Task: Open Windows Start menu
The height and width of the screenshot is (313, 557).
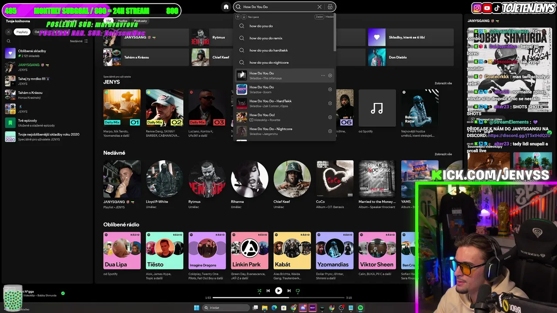Action: (x=196, y=308)
